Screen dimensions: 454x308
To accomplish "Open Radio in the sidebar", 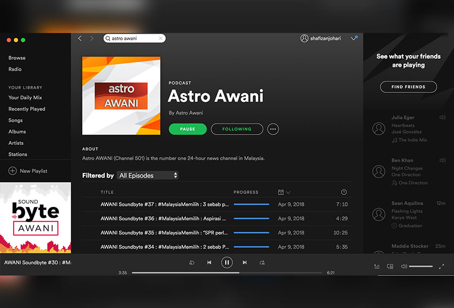I will (15, 69).
